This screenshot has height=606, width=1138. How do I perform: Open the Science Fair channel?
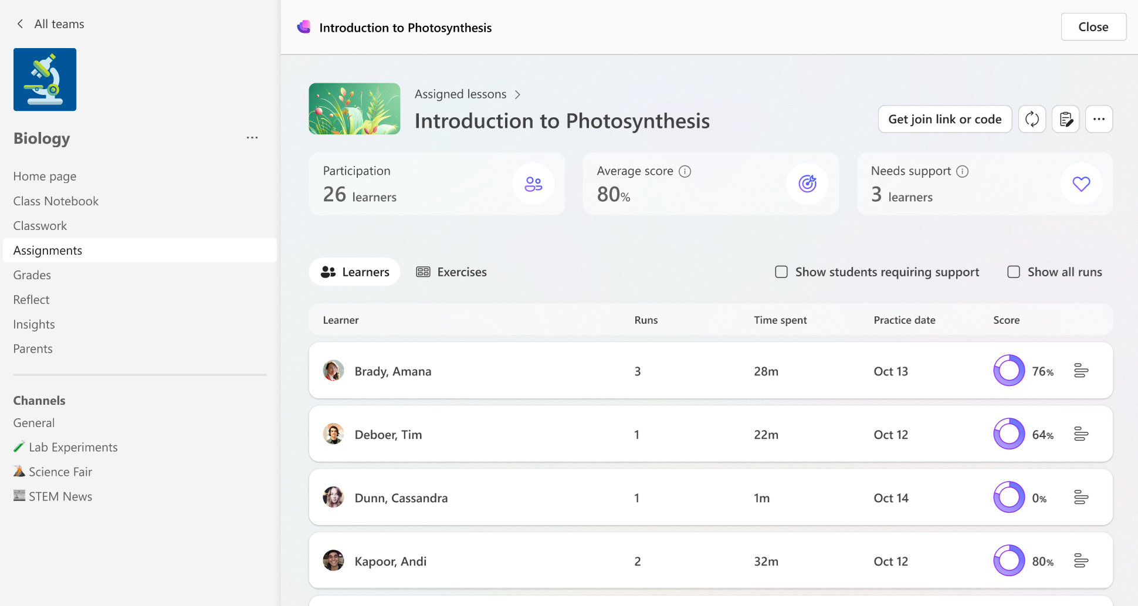point(53,472)
